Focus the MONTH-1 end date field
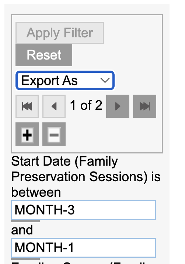The width and height of the screenshot is (185, 264). [83, 248]
